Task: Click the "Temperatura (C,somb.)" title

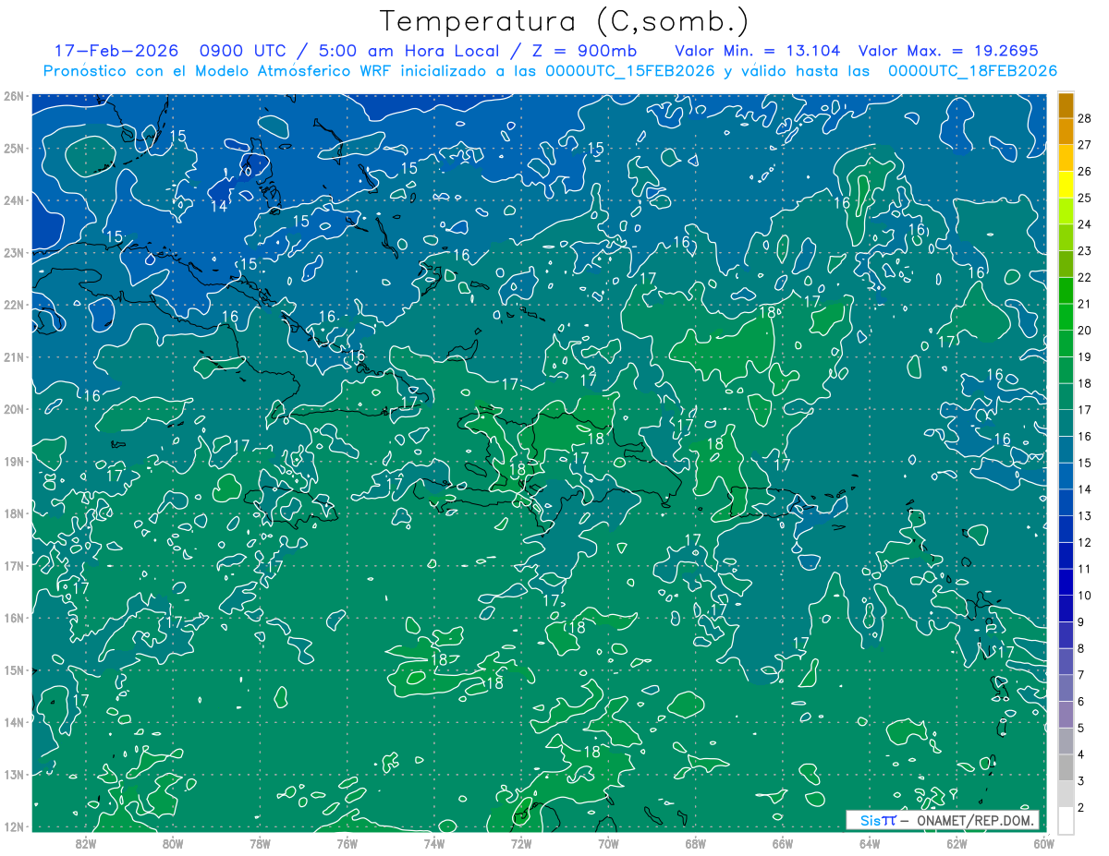Action: pos(565,21)
